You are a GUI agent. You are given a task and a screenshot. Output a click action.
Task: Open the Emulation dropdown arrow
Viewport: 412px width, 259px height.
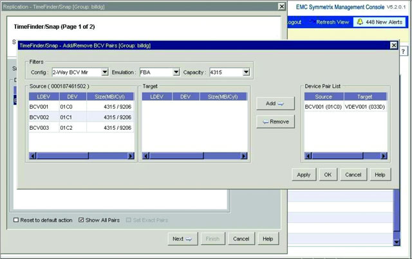(x=176, y=72)
